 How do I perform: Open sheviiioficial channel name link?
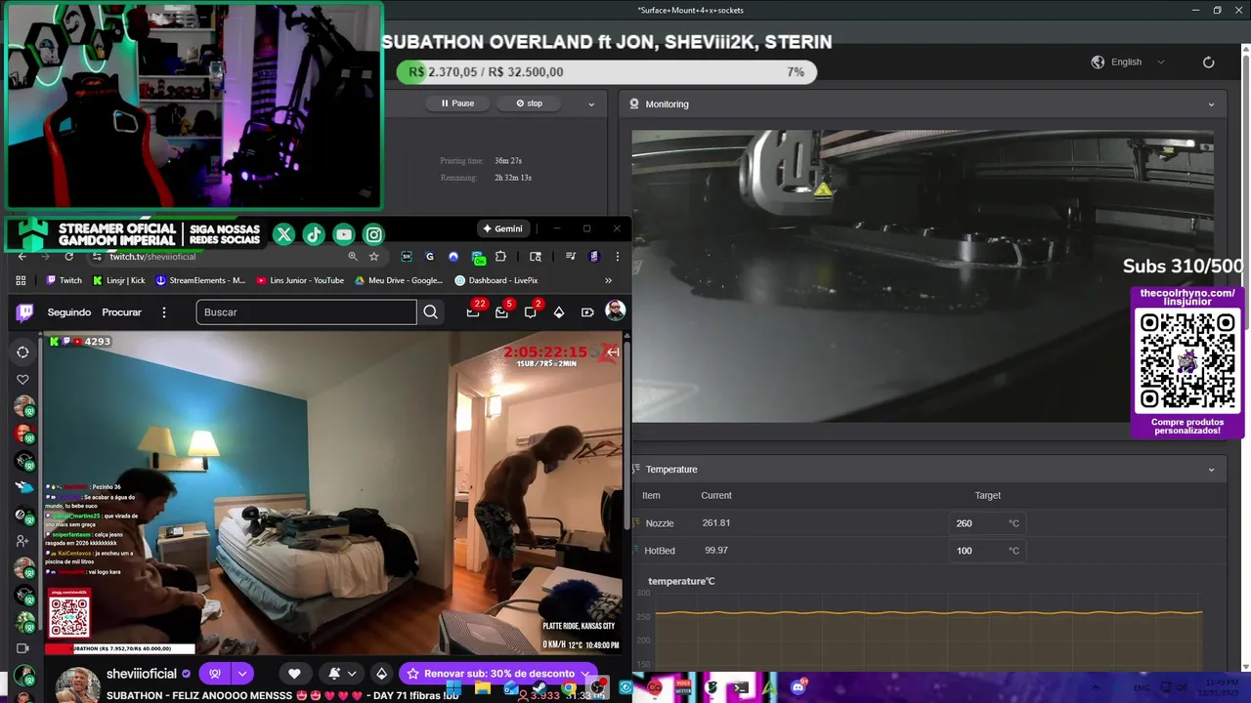tap(142, 674)
